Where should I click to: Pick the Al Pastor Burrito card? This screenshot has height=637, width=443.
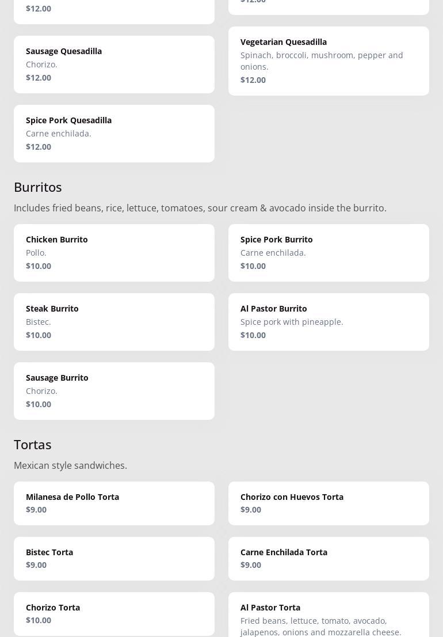[329, 322]
